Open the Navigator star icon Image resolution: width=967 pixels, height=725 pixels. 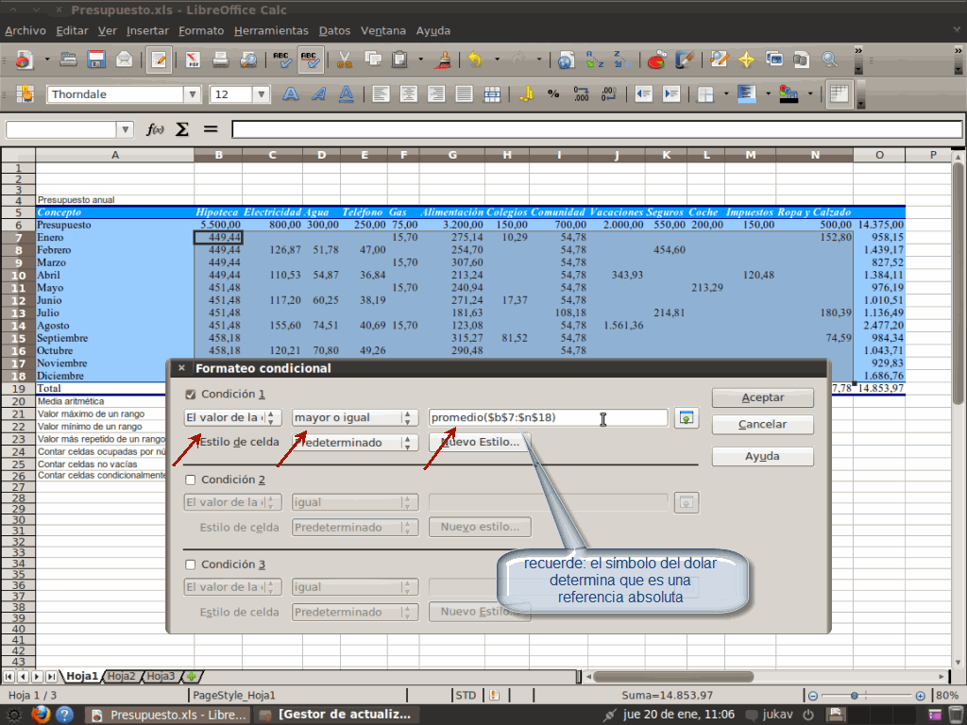tap(746, 59)
